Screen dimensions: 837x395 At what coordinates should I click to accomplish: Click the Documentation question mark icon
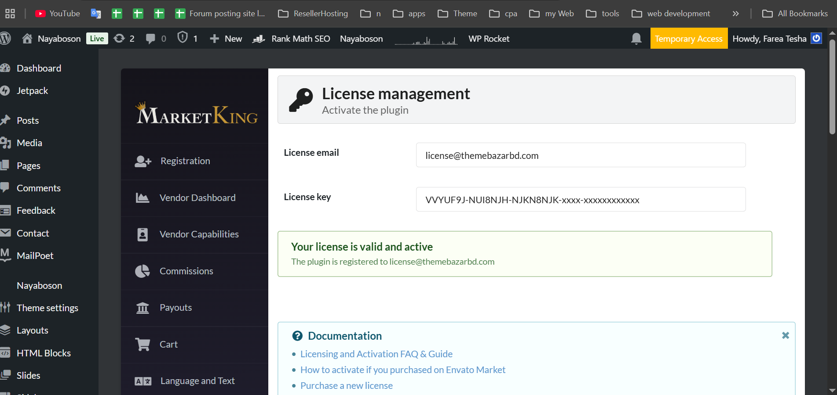[297, 336]
